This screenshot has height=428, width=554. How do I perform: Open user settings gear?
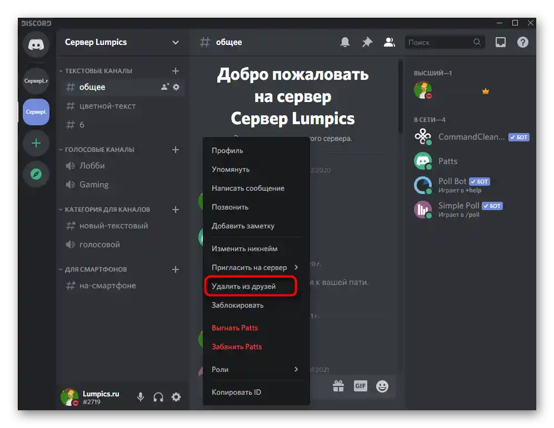(176, 397)
